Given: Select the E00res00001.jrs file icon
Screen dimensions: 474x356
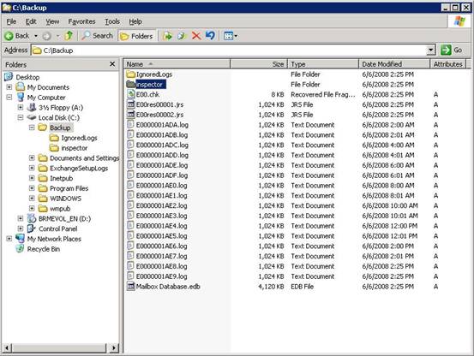Looking at the screenshot, I should tap(130, 104).
